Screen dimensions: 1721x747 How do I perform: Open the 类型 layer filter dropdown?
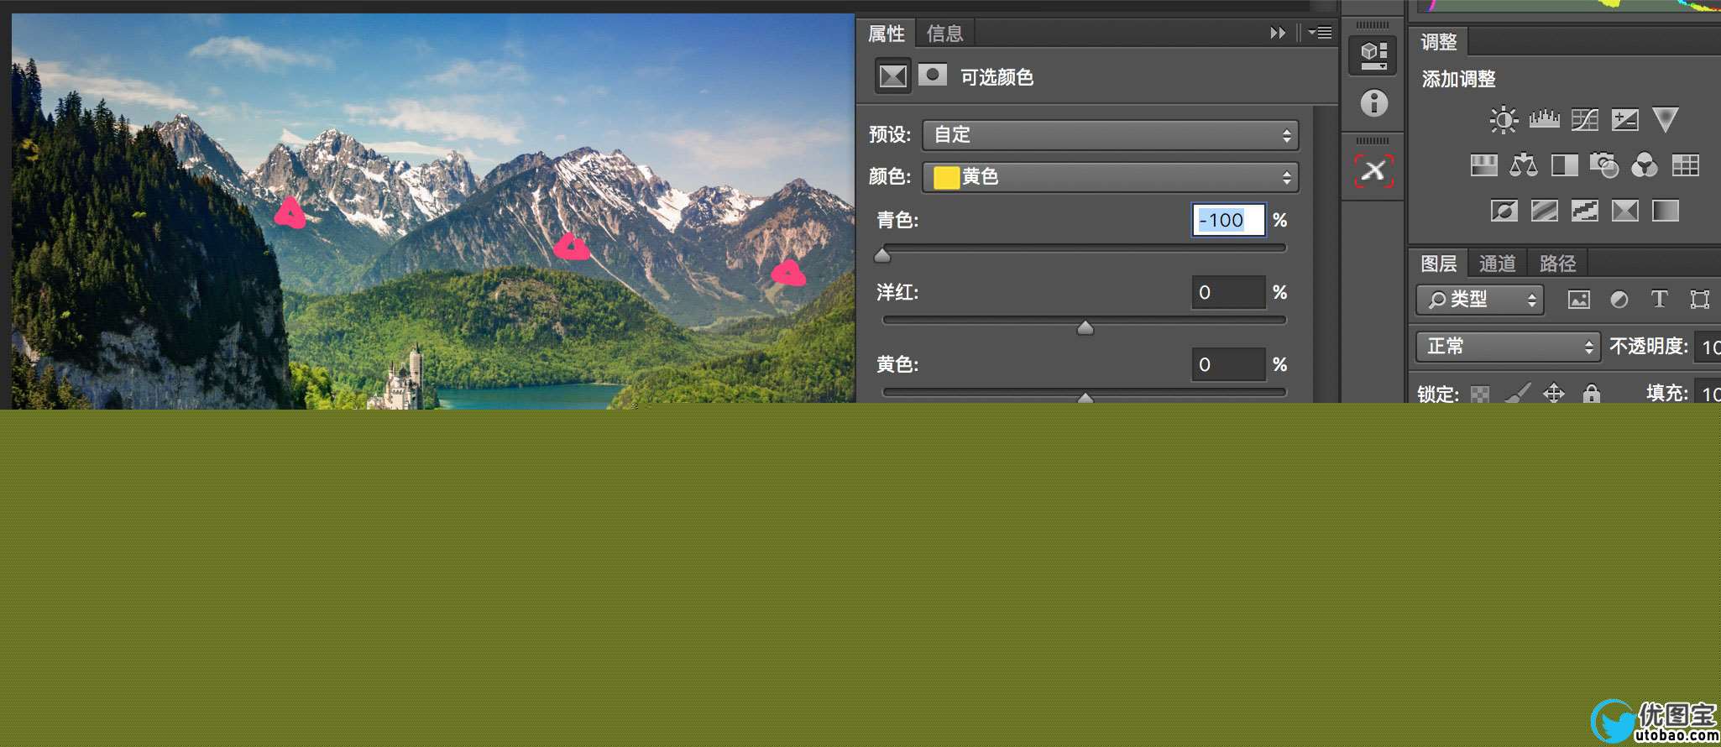tap(1480, 300)
